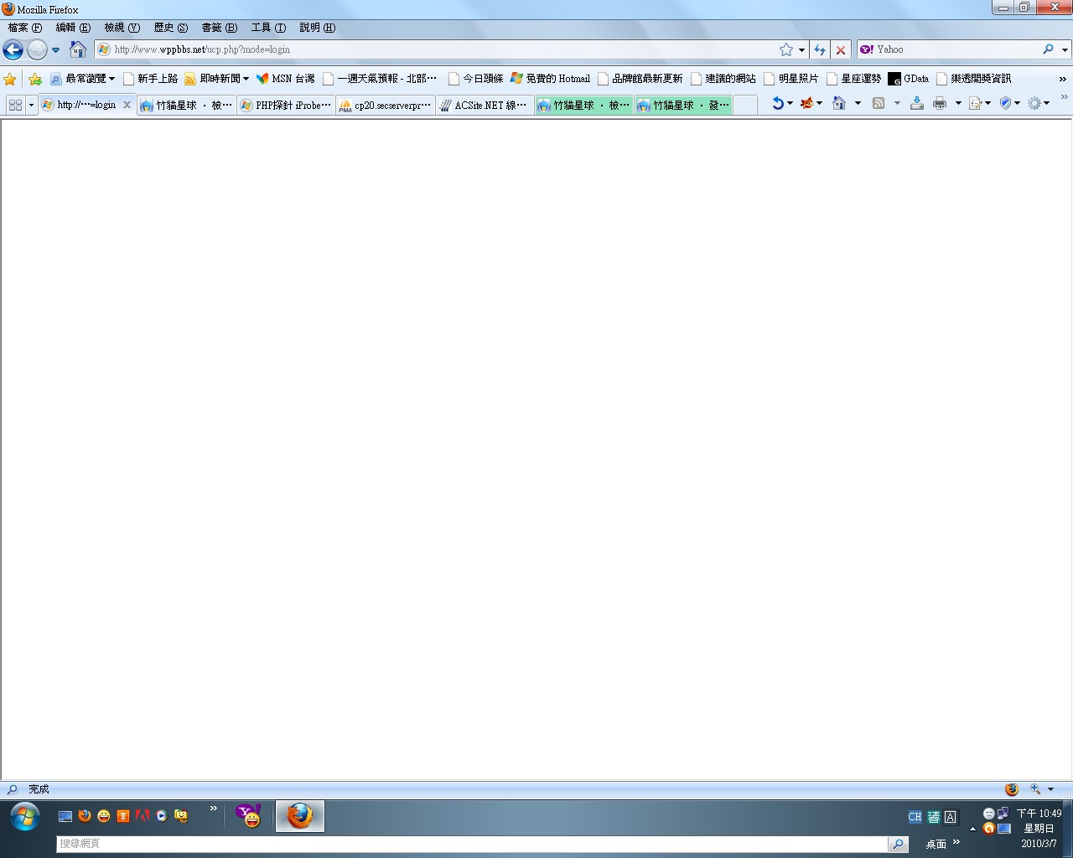Click the gear Tools toolbar icon
Image resolution: width=1073 pixels, height=858 pixels.
click(x=1034, y=103)
